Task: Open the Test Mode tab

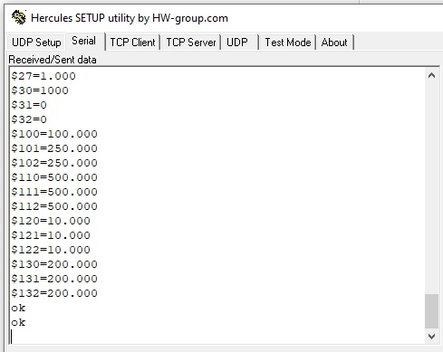Action: click(x=288, y=43)
